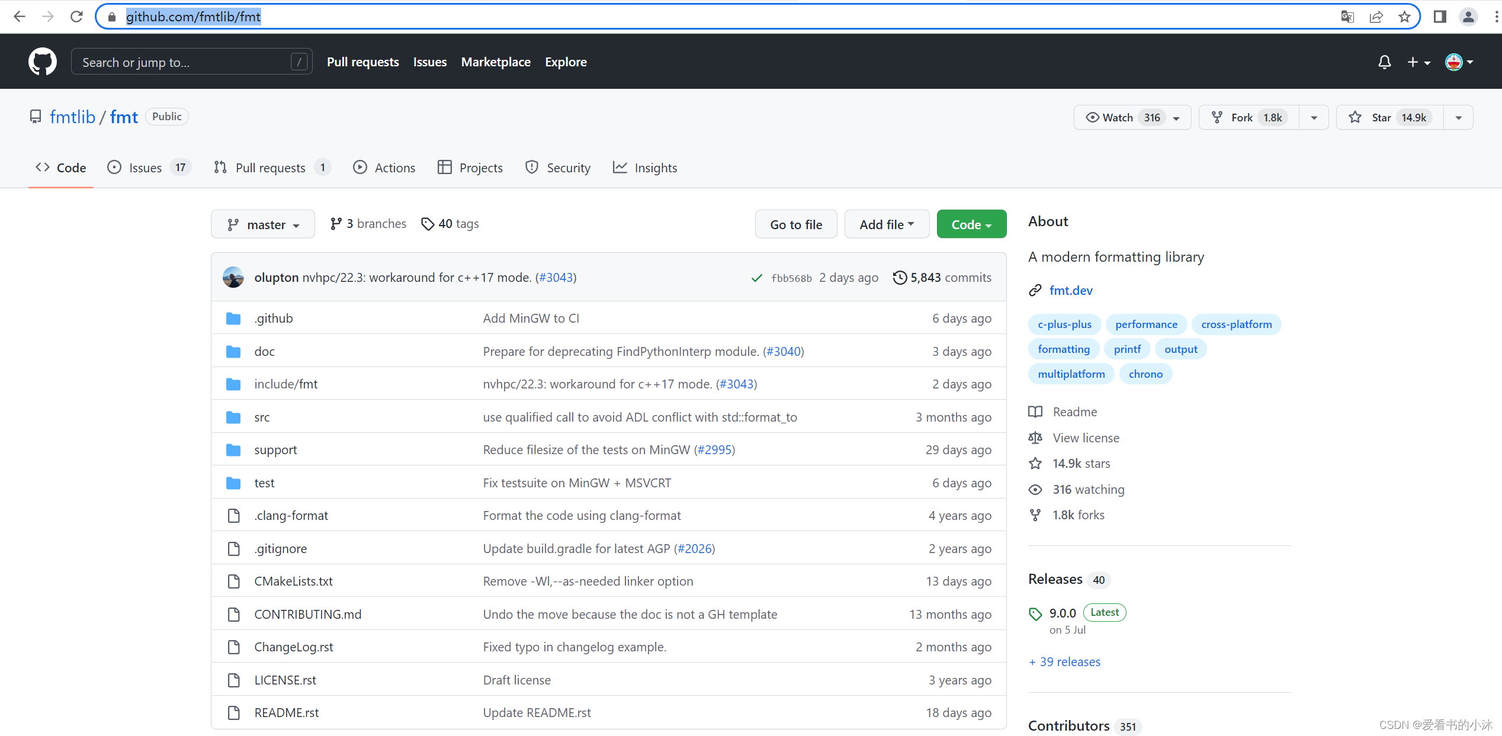Open the Chrome profile icon
The width and height of the screenshot is (1502, 736).
(x=1468, y=17)
